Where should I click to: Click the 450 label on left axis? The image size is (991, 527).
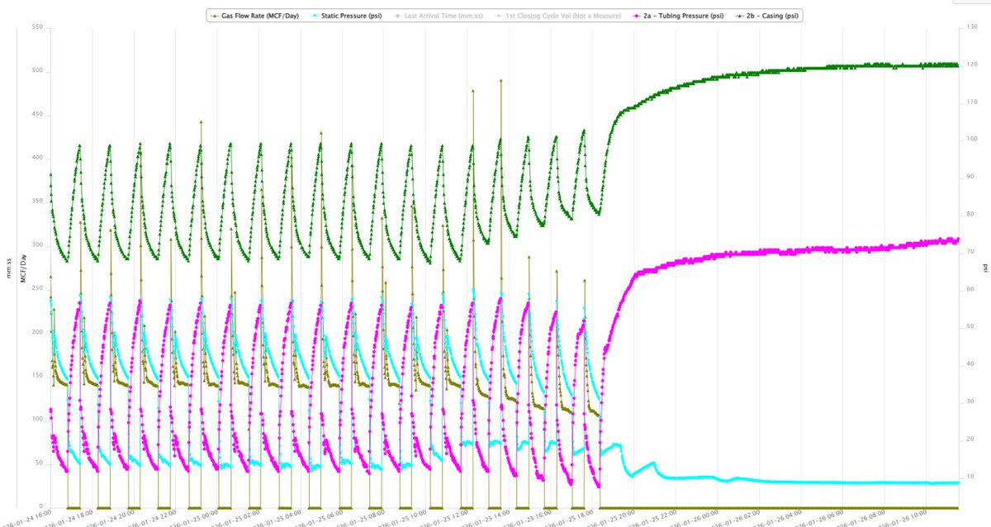click(37, 115)
